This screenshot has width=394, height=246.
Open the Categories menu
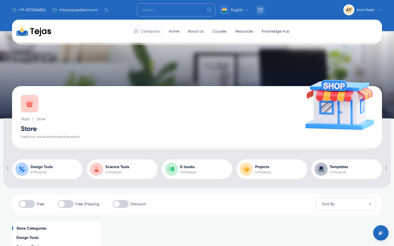(147, 31)
